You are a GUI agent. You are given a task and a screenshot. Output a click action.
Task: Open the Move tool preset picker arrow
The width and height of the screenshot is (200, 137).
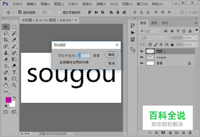point(13,12)
